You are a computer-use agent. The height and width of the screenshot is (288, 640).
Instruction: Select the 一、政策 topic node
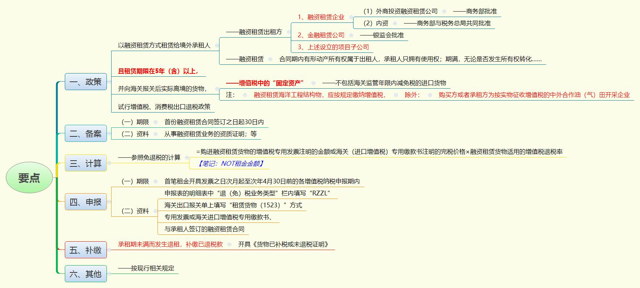coord(86,82)
